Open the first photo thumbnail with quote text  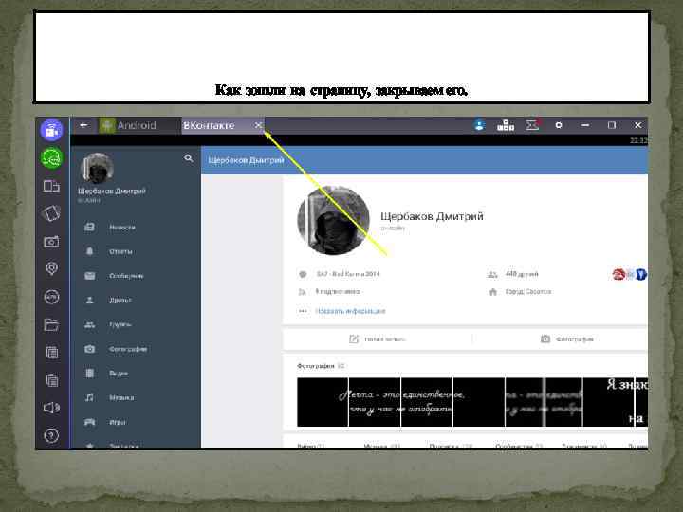pyautogui.click(x=323, y=402)
